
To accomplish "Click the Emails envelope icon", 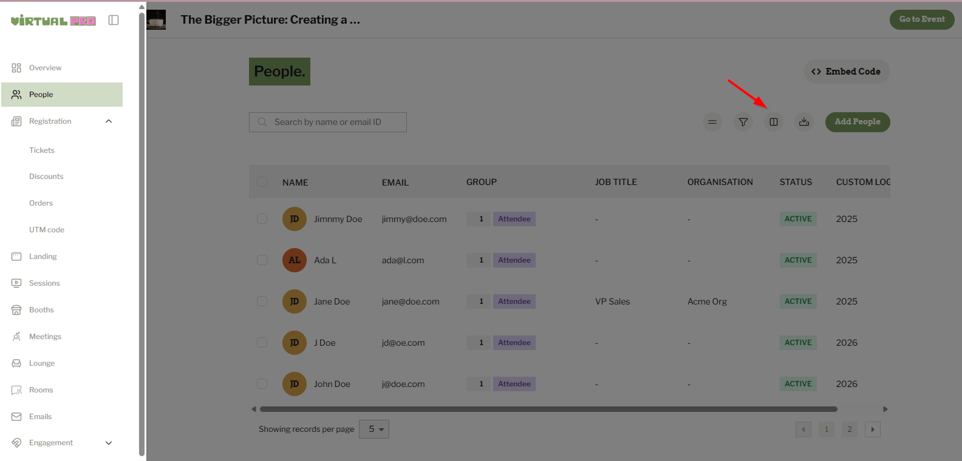I will 16,417.
